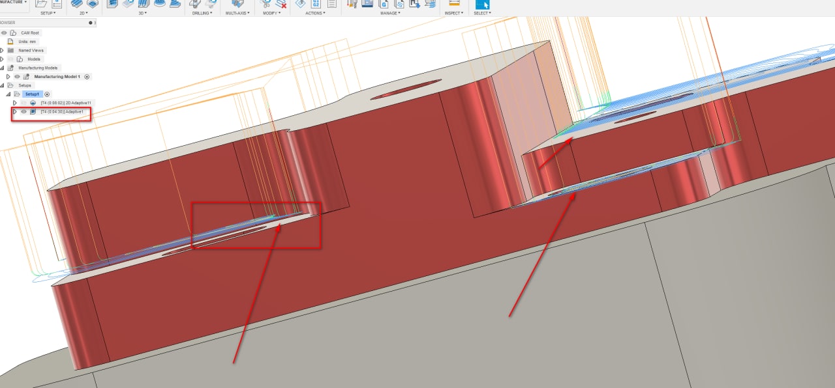Expand the 2D Adaptive11 operation
The image size is (835, 388).
(x=14, y=103)
